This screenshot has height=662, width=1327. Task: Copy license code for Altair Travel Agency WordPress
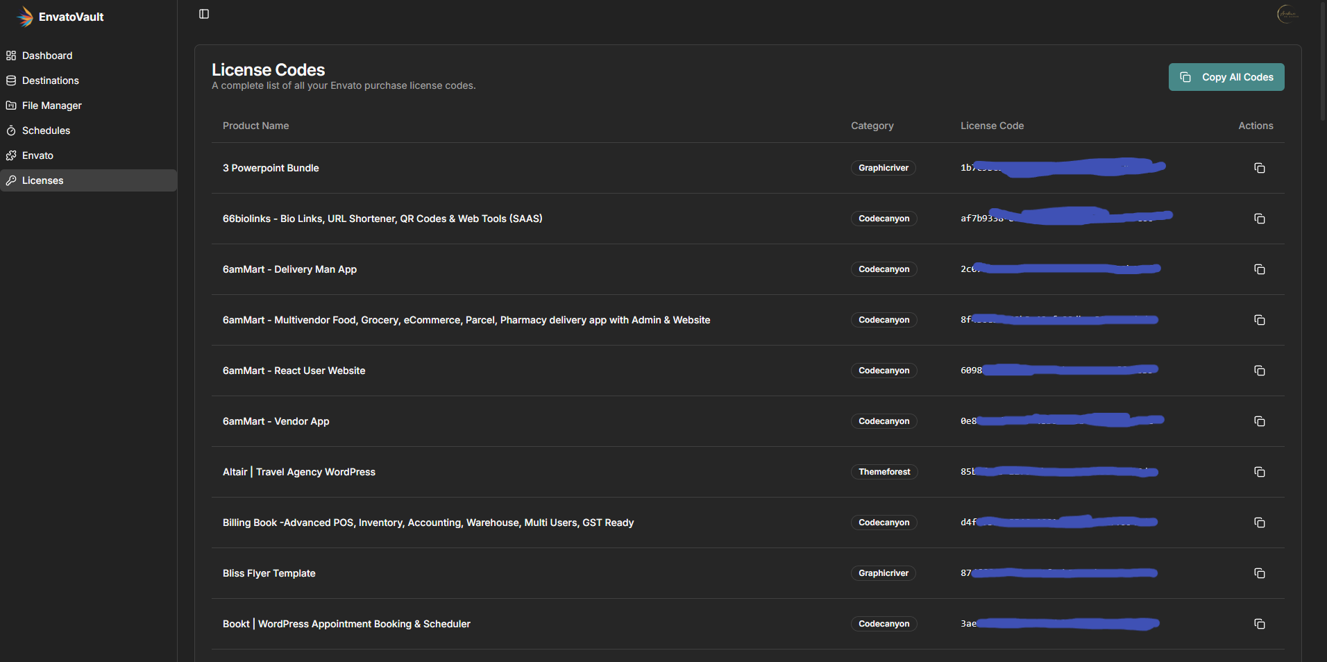click(x=1260, y=472)
